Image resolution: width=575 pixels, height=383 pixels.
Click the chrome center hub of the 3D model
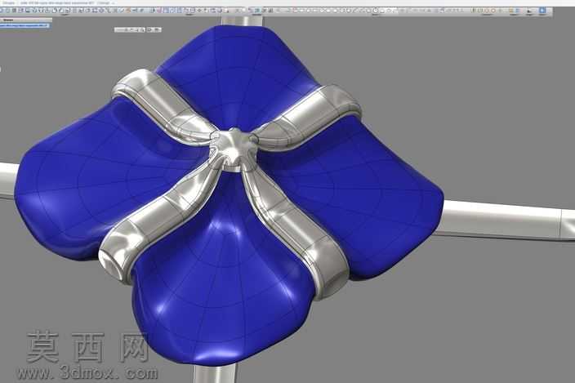234,148
